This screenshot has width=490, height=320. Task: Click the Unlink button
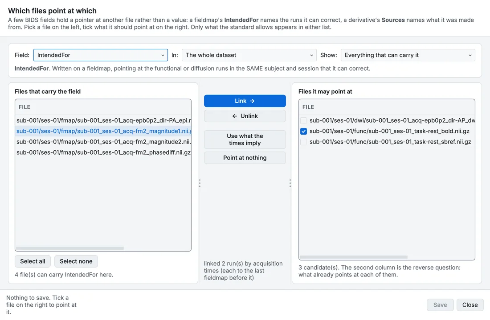[245, 116]
